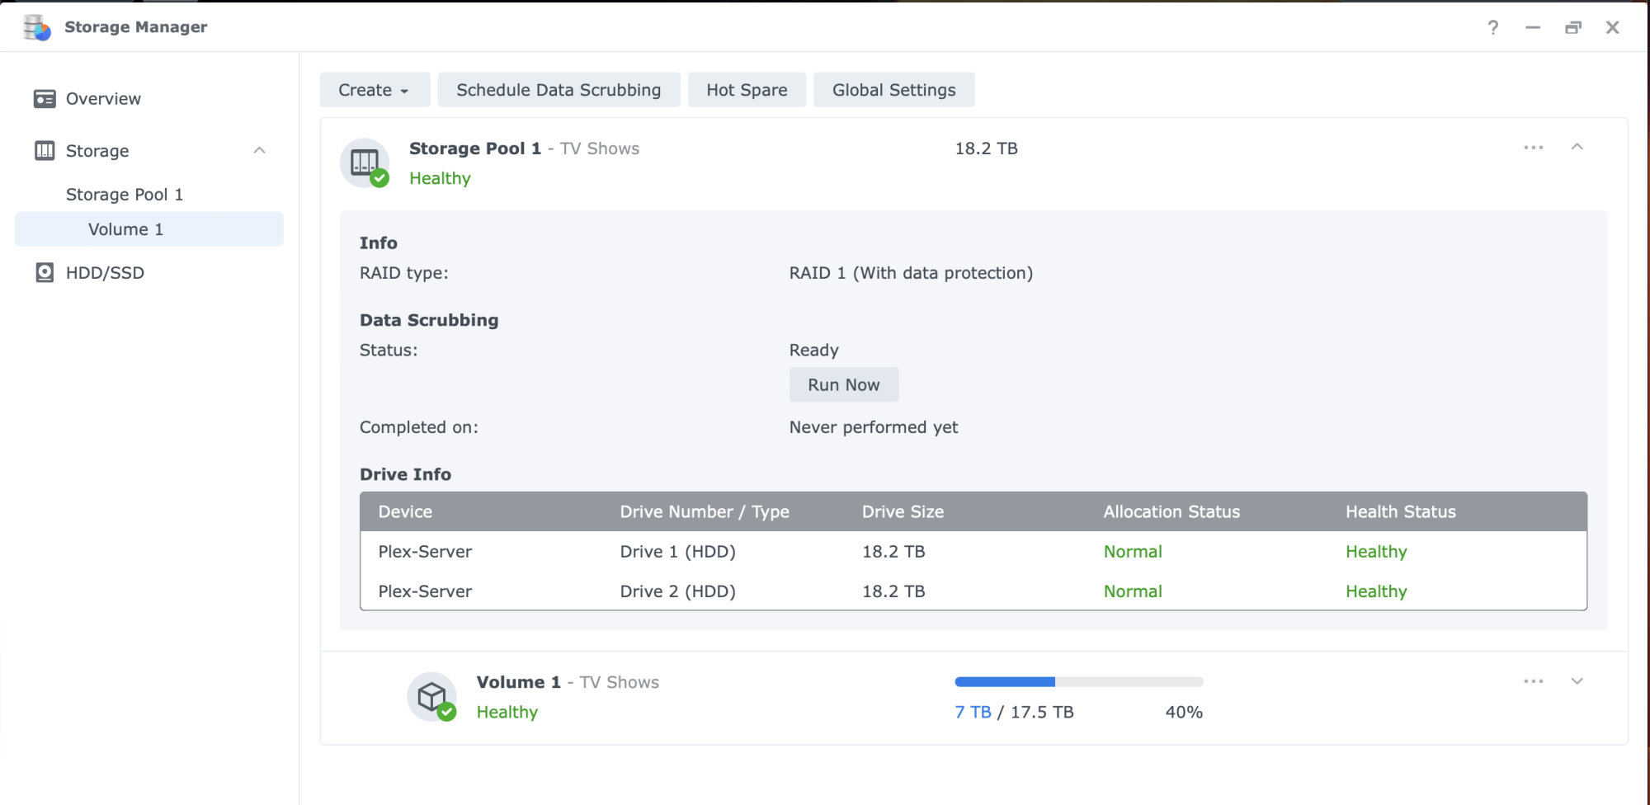Click the Hot Spare button
Image resolution: width=1650 pixels, height=805 pixels.
pyautogui.click(x=747, y=90)
